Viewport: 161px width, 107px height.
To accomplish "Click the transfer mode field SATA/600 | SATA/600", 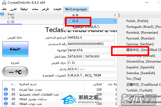I will click(x=91, y=57).
